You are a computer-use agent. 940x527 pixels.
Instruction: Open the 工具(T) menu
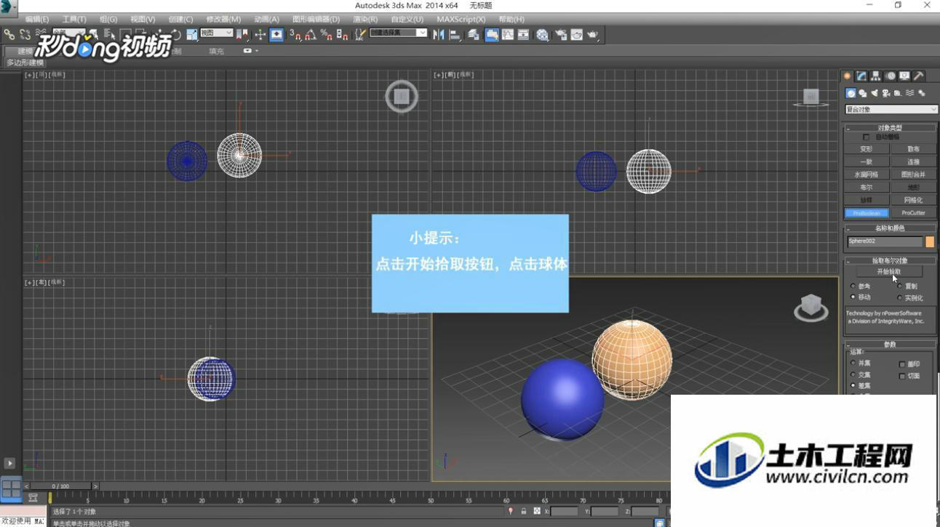tap(74, 19)
